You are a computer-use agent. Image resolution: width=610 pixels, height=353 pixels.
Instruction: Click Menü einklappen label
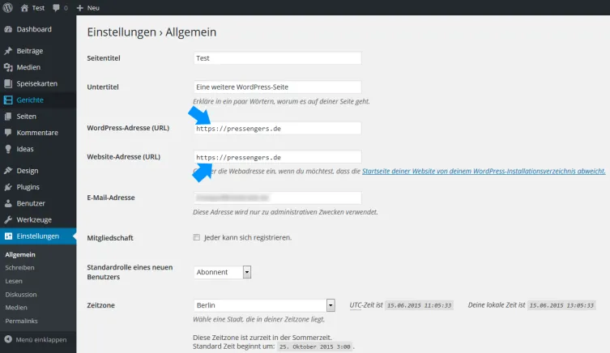pos(41,339)
